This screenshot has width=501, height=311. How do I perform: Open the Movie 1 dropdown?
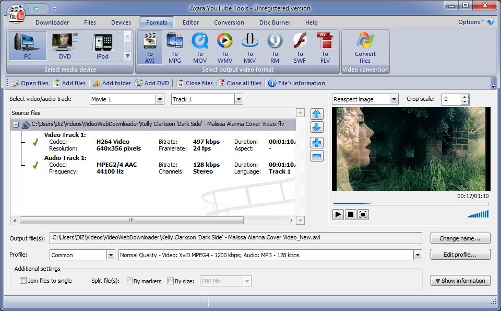(x=160, y=99)
